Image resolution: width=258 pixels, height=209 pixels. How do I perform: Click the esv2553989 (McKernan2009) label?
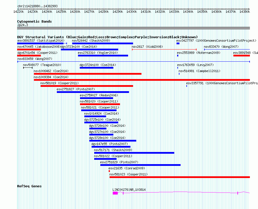[x=199, y=53]
